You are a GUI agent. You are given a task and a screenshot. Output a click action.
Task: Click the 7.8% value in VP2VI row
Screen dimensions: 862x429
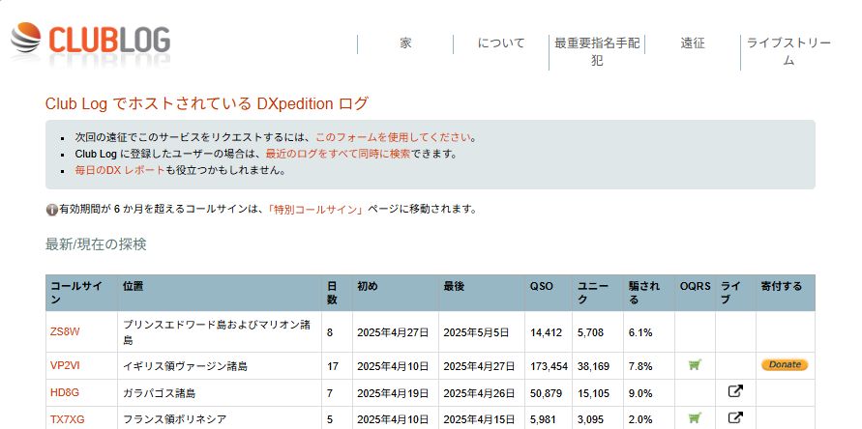tap(640, 366)
